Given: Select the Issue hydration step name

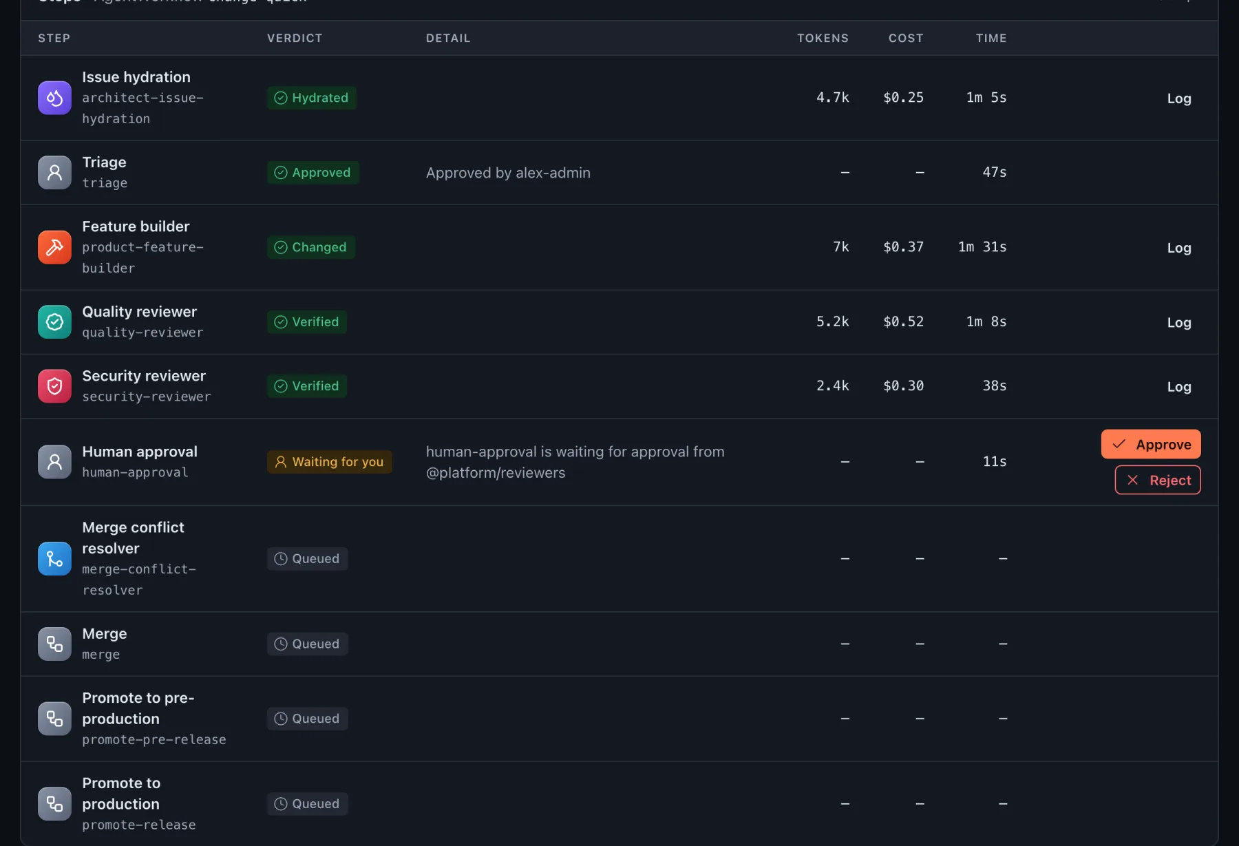Looking at the screenshot, I should [136, 77].
